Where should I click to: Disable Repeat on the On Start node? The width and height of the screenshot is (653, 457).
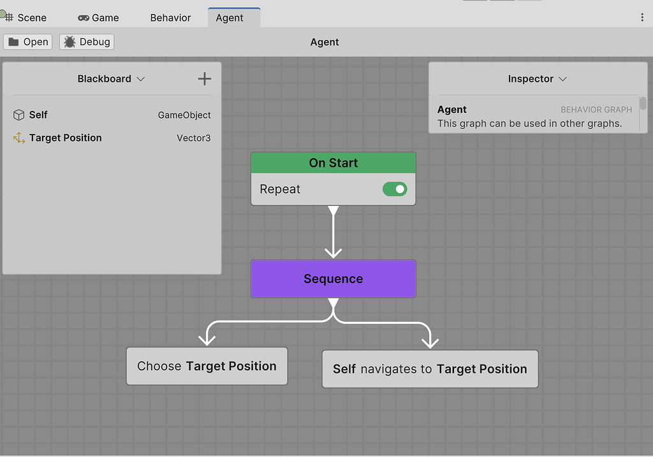395,189
